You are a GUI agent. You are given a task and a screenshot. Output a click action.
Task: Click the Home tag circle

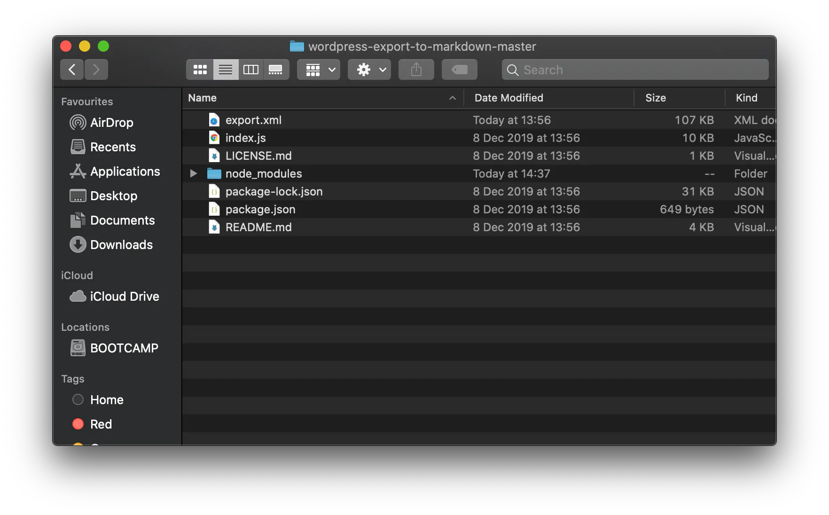pos(78,400)
